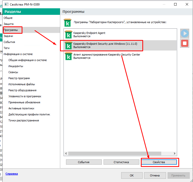Click the horizontal scrollbar thumb in programs list

115,153
